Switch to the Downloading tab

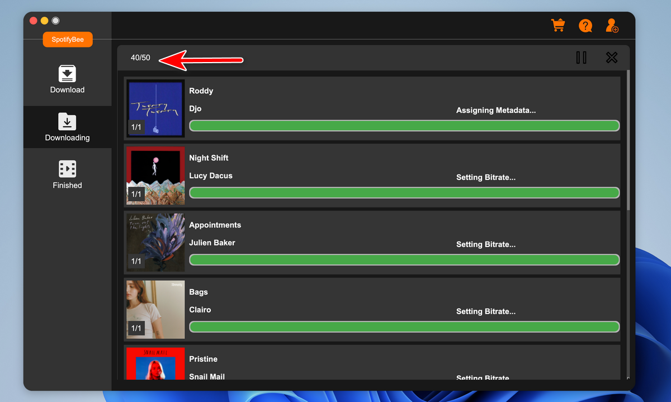pyautogui.click(x=67, y=127)
